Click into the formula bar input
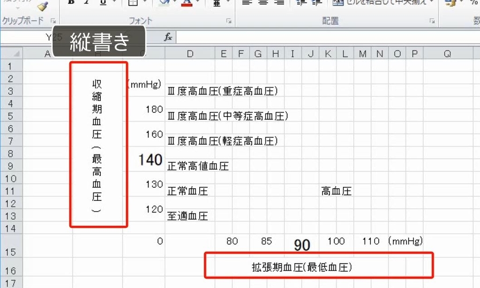The width and height of the screenshot is (480, 288). (328, 37)
